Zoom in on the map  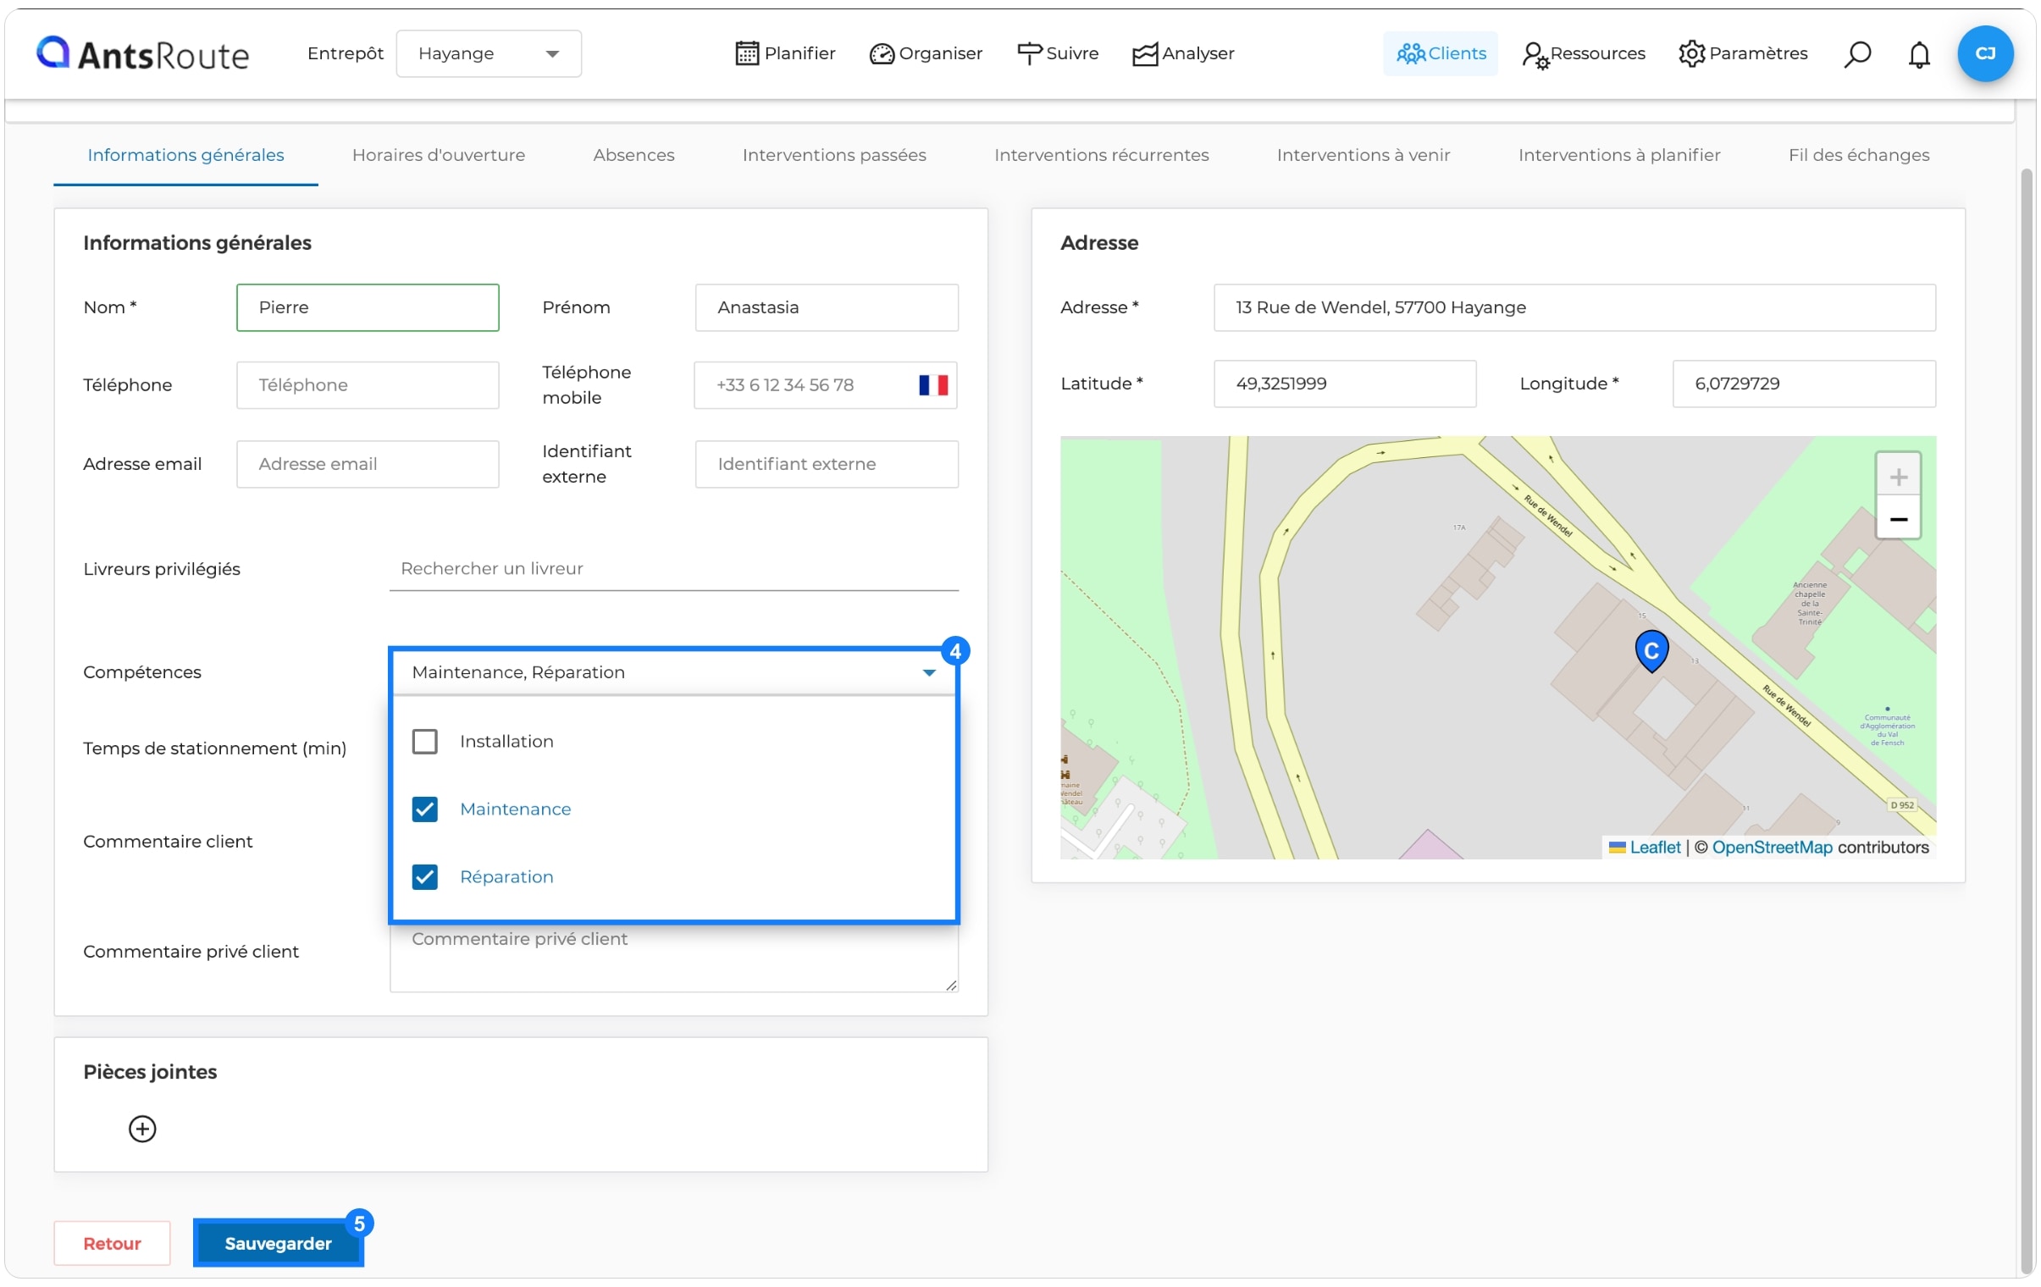[1898, 477]
